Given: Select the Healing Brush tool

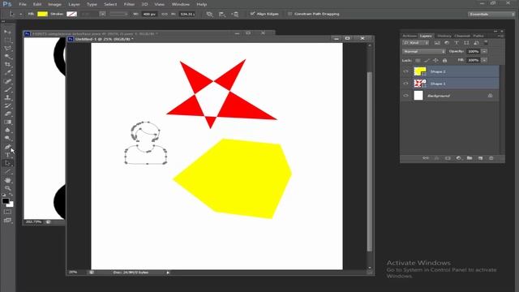Looking at the screenshot, I should [8, 81].
